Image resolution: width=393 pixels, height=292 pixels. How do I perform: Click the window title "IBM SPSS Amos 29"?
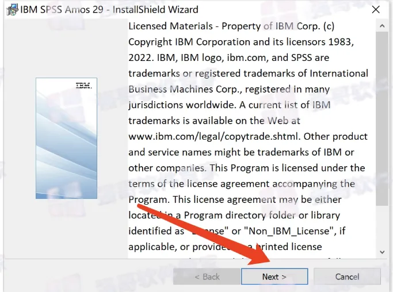point(62,10)
